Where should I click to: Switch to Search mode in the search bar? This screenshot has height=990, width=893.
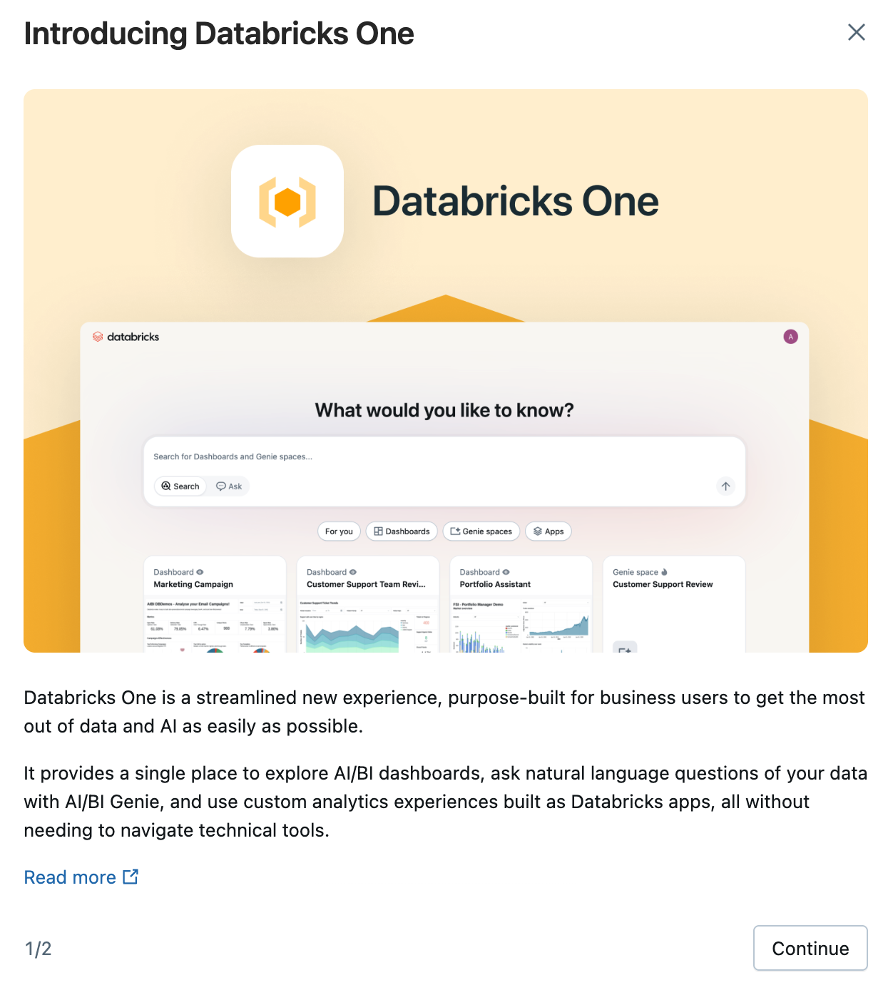point(180,486)
